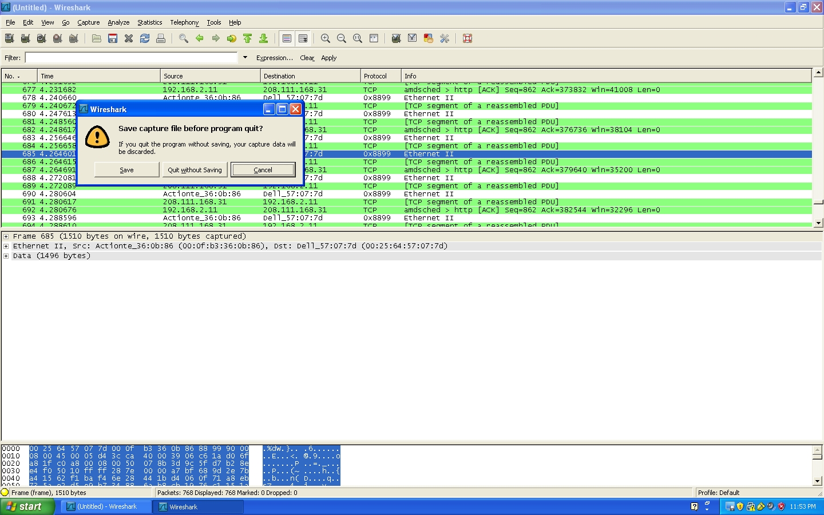The height and width of the screenshot is (515, 824).
Task: Expand the Ethernet II tree node
Action: coord(6,246)
